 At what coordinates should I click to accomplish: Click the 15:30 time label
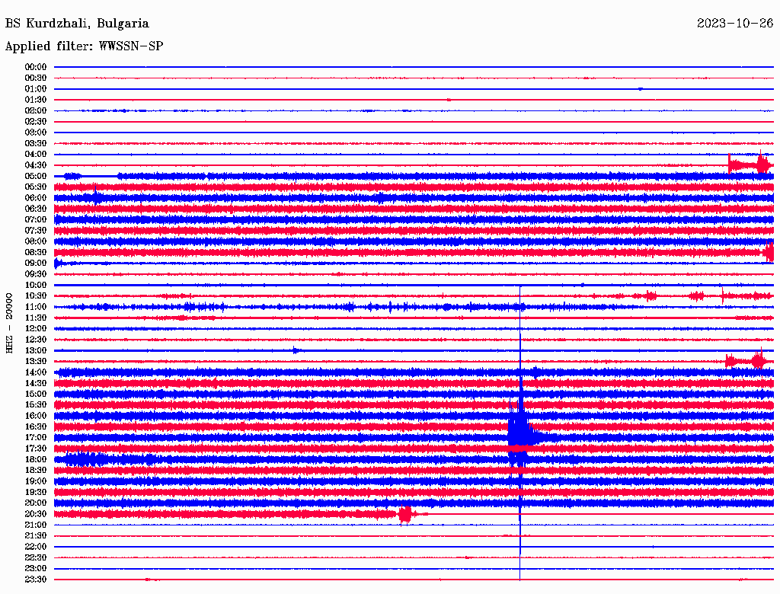click(x=35, y=405)
